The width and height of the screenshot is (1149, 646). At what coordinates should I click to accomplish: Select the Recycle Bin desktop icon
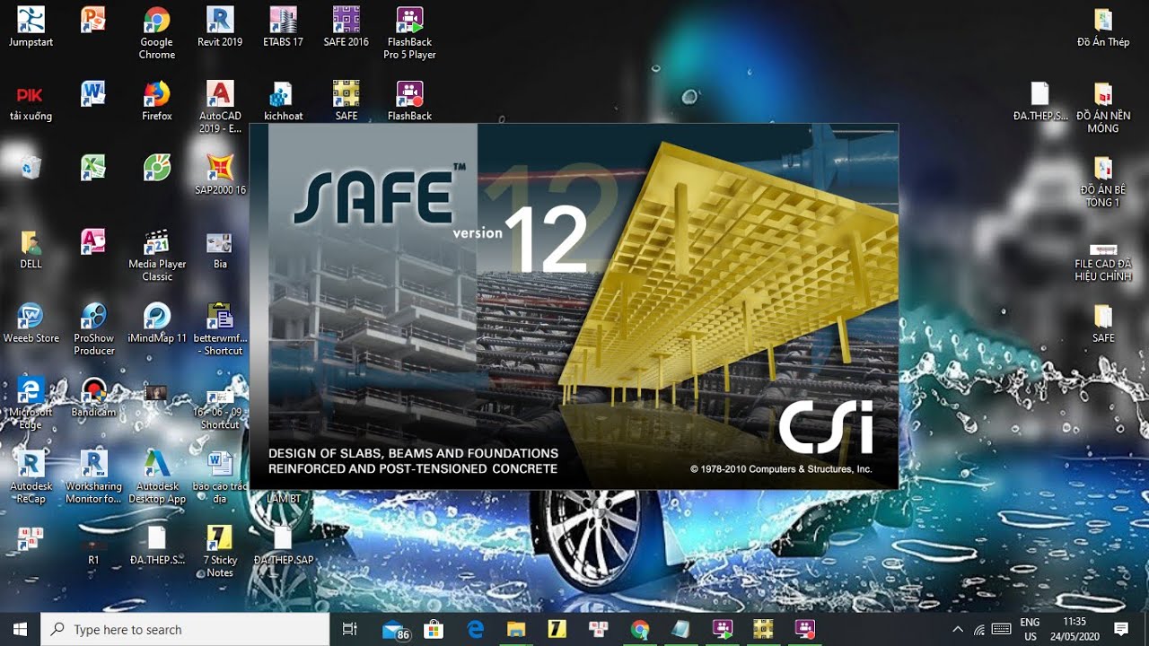click(x=31, y=167)
